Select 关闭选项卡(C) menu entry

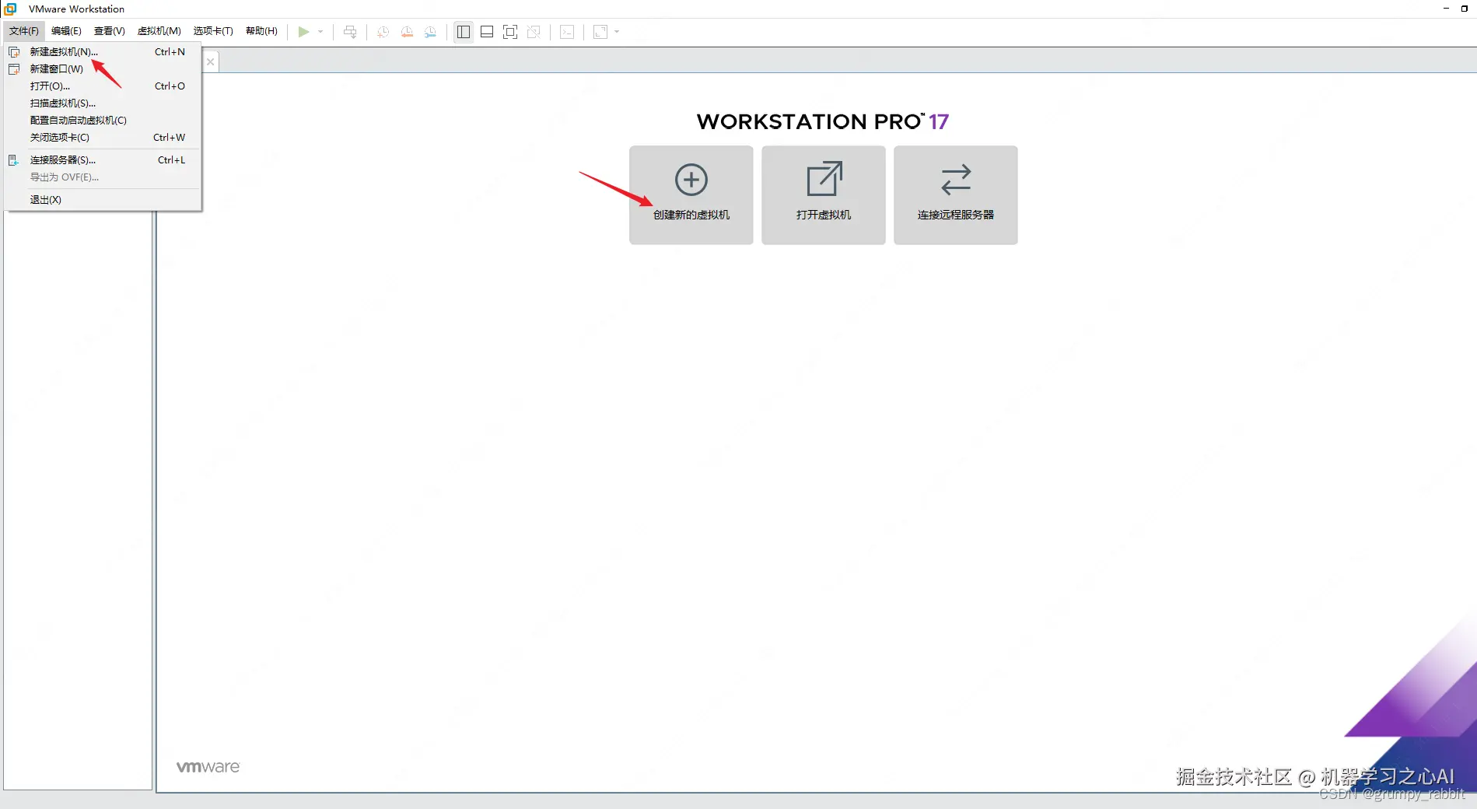click(x=103, y=138)
